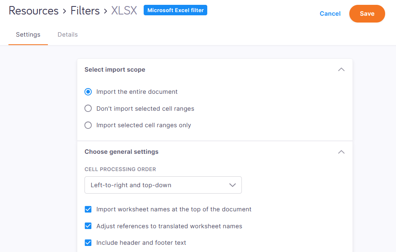Go to Resources breadcrumb
396x252 pixels.
click(33, 10)
